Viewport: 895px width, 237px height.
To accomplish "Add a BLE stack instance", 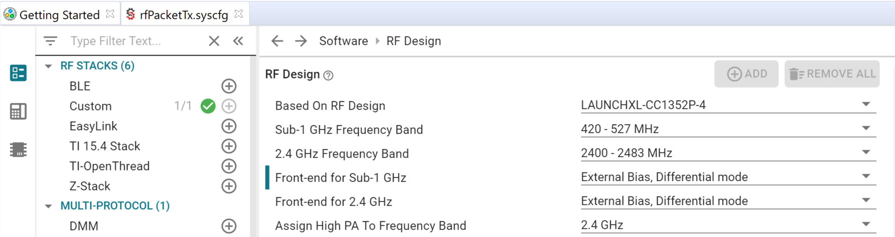I will pyautogui.click(x=229, y=86).
